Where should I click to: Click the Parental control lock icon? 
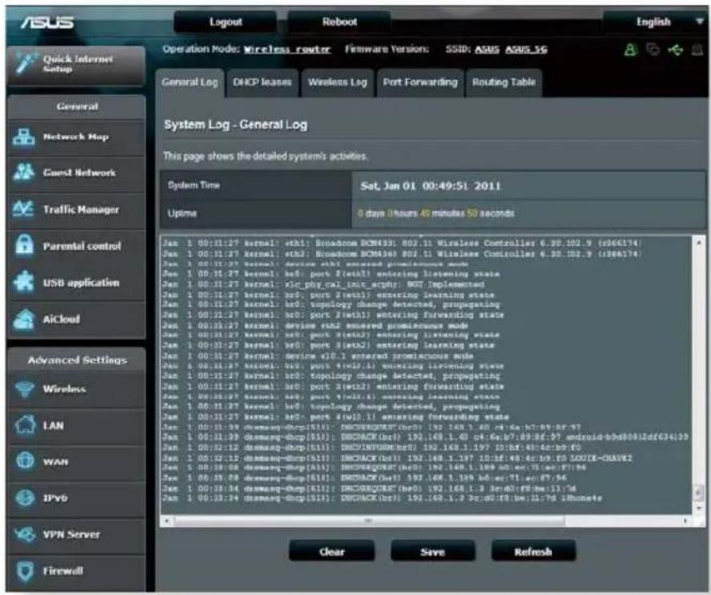tap(24, 246)
